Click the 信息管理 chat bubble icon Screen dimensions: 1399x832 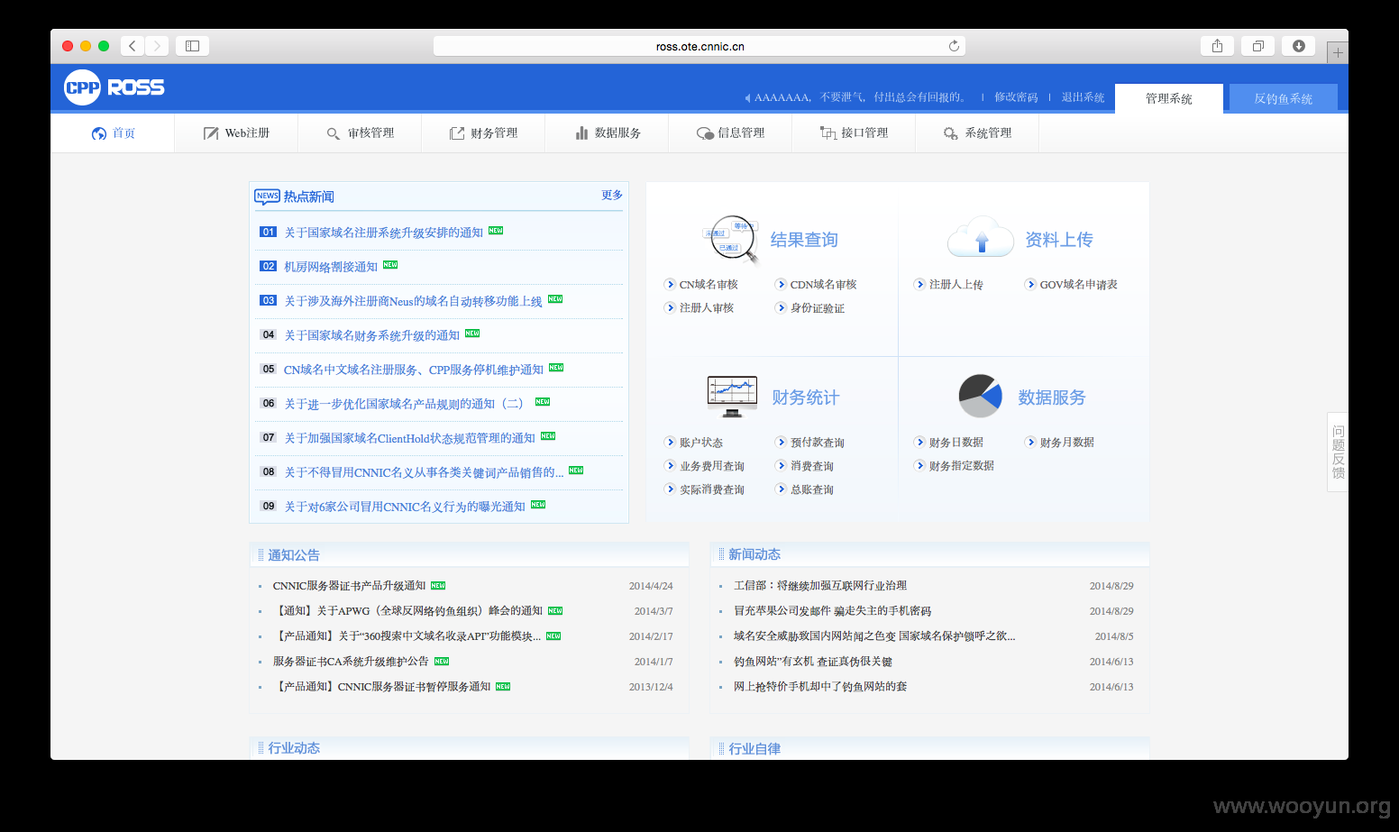(705, 133)
